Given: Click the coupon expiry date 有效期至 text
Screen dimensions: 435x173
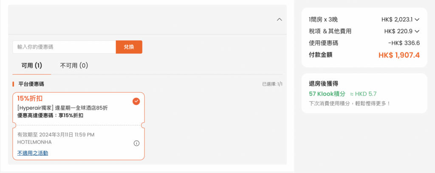Looking at the screenshot, I should coord(56,135).
